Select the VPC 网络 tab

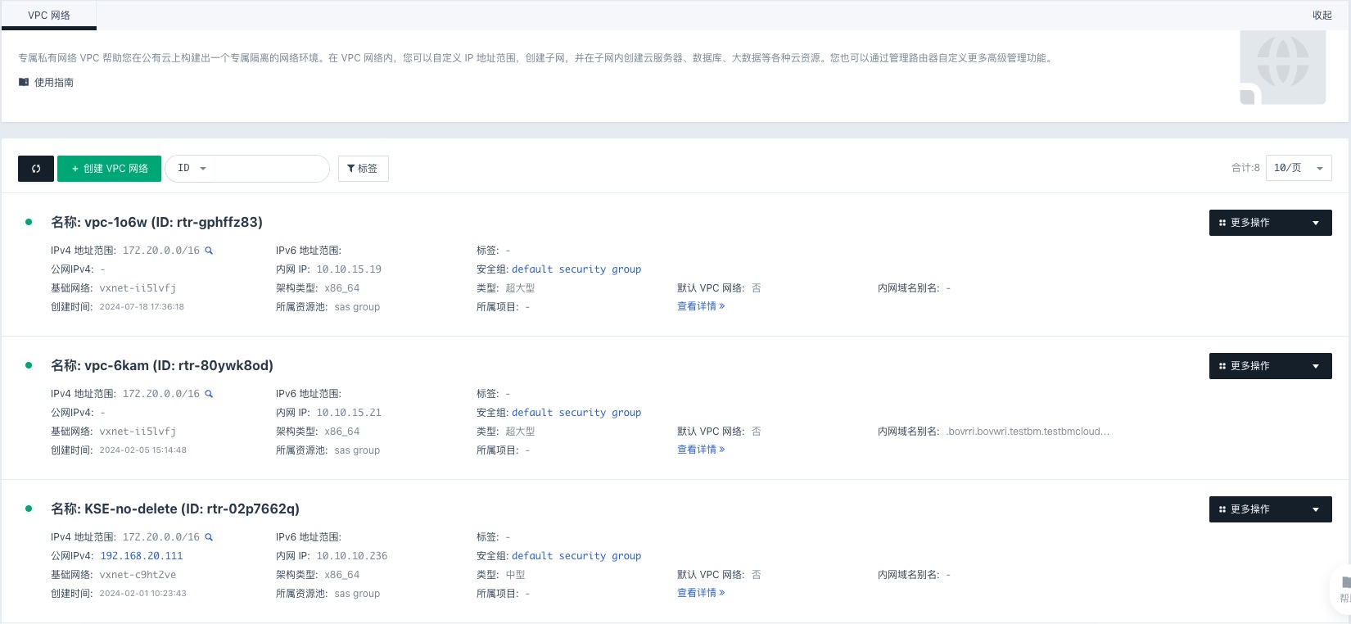[49, 16]
